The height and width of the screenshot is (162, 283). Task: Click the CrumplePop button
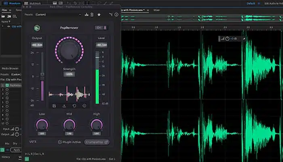click(x=97, y=142)
